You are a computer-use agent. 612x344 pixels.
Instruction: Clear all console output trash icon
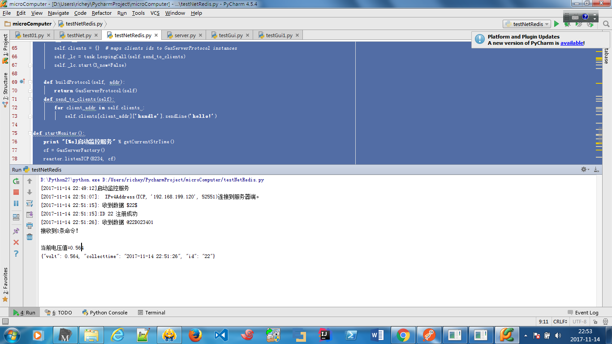30,237
